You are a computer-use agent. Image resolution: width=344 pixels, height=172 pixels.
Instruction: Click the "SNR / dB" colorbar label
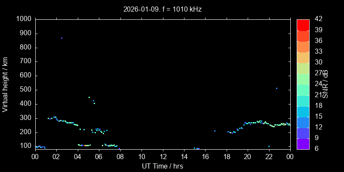[x=326, y=84]
